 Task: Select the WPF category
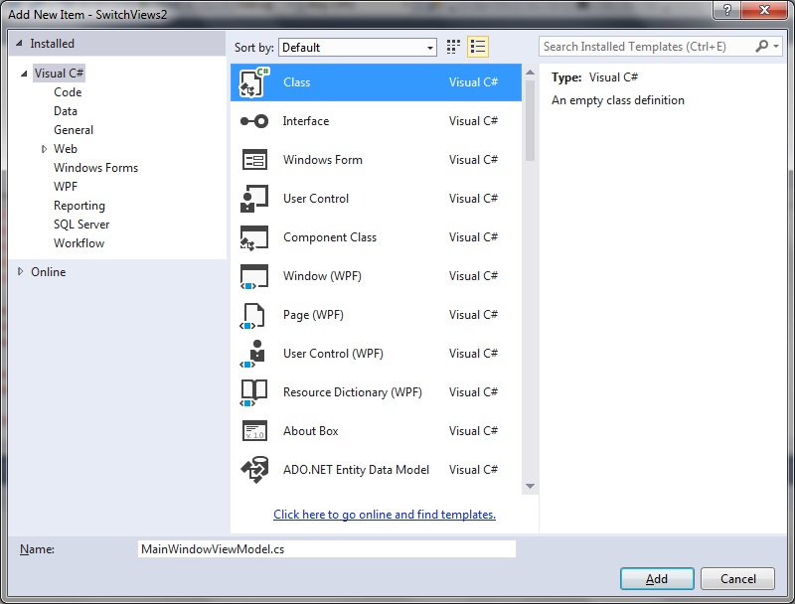coord(66,187)
